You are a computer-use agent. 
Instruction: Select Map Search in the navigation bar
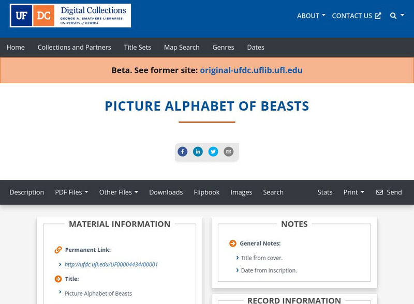182,47
